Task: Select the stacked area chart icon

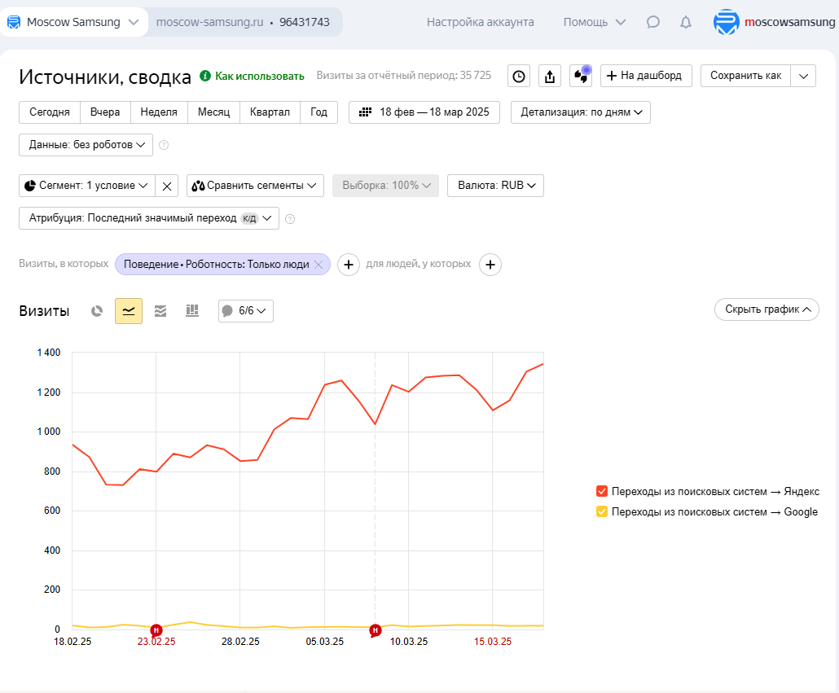Action: pos(160,311)
